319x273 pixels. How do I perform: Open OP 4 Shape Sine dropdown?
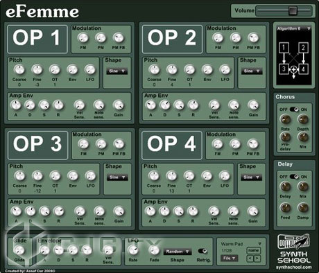(x=251, y=177)
